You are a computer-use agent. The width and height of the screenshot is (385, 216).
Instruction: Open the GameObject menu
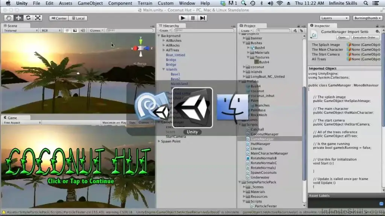[x=90, y=3]
